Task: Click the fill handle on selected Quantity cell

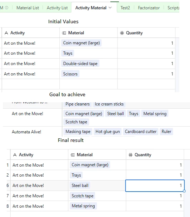Action: point(184,191)
